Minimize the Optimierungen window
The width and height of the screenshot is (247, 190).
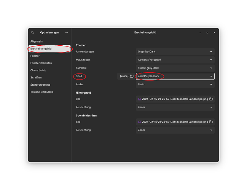pyautogui.click(x=200, y=33)
